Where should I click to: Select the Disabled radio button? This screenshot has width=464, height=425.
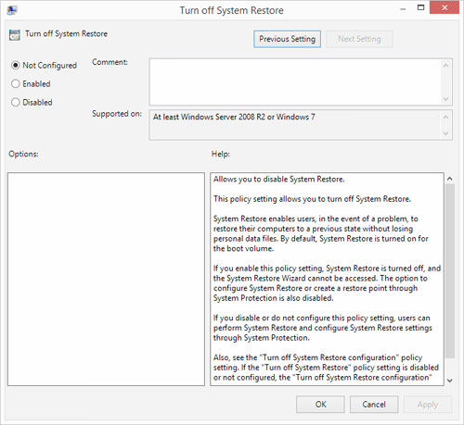pyautogui.click(x=16, y=102)
